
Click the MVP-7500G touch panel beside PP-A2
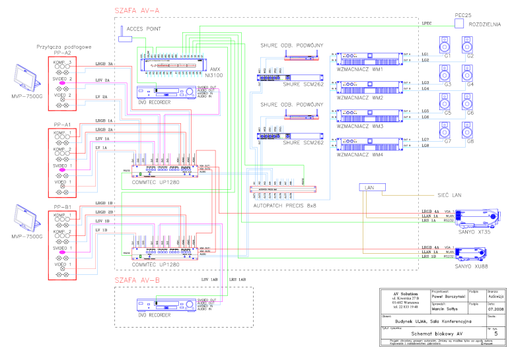27,78
